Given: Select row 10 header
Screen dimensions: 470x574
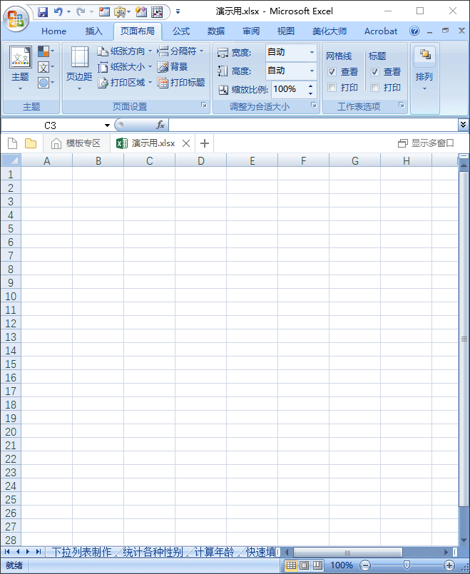Looking at the screenshot, I should pyautogui.click(x=11, y=296).
